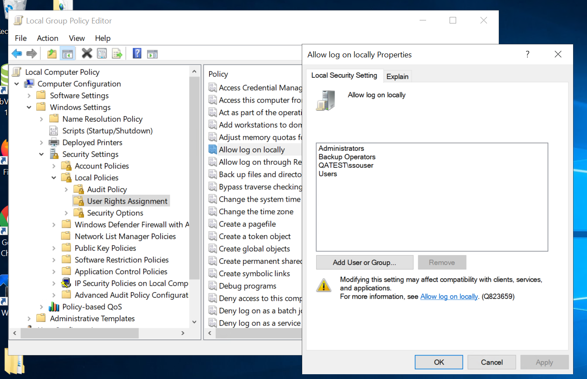This screenshot has width=587, height=379.
Task: Switch to the Explain tab
Action: (397, 76)
